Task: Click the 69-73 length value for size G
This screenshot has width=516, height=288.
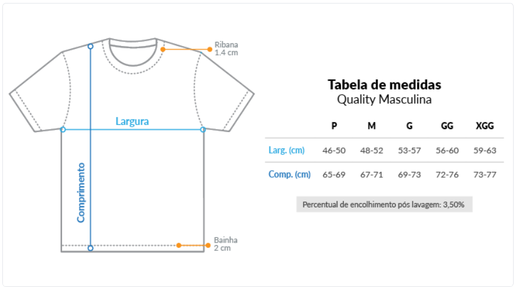Action: tap(409, 174)
